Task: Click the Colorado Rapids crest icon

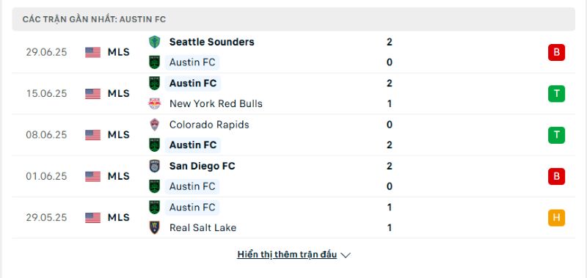Action: point(154,125)
